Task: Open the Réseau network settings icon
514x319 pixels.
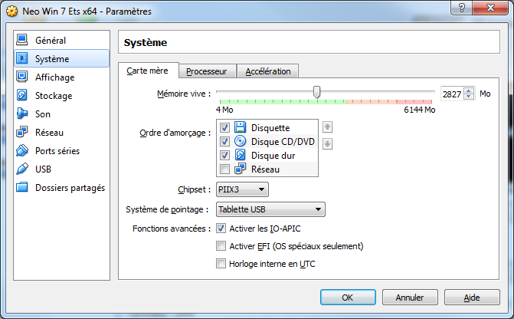Action: tap(21, 132)
